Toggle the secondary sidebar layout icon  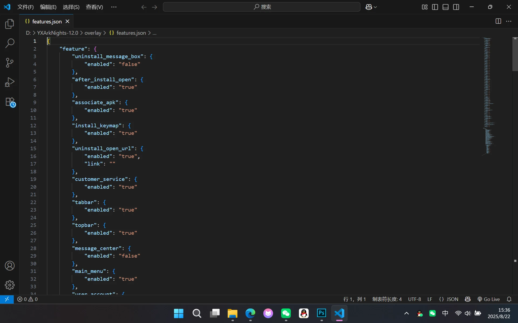pyautogui.click(x=456, y=7)
